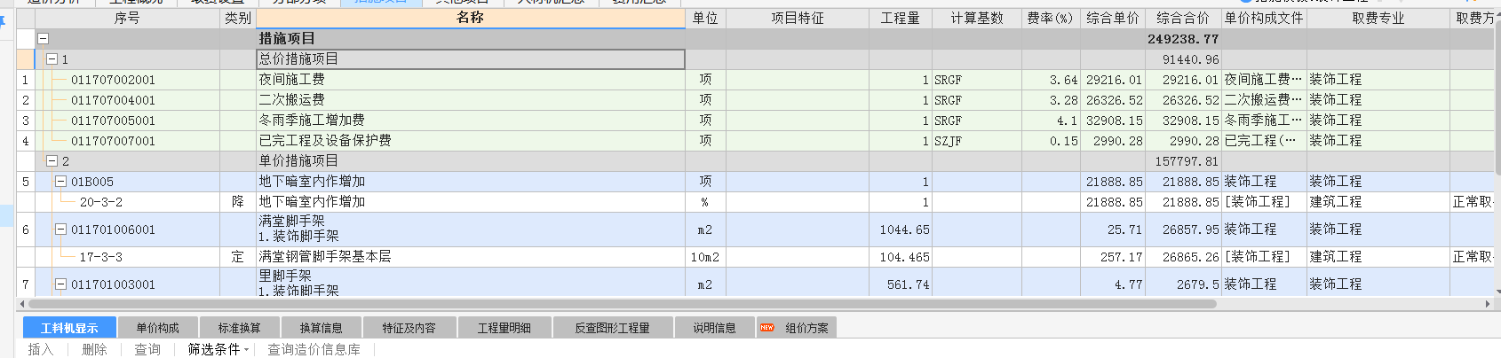
Task: Select the total cell 249238.77
Action: click(x=1183, y=39)
